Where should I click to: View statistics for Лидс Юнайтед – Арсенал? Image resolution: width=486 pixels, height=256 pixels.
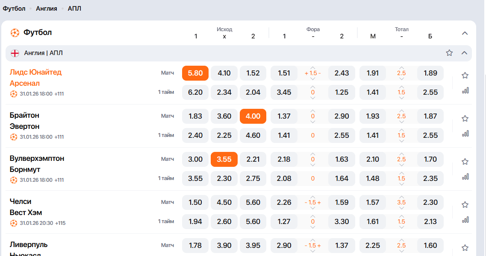pos(465,90)
